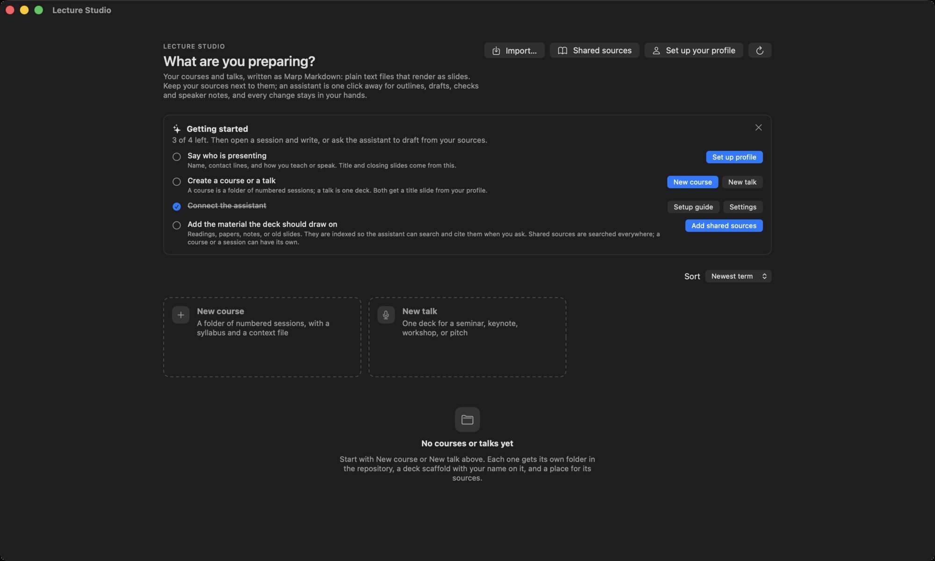Click the New talk button in checklist
The height and width of the screenshot is (561, 935).
pos(742,182)
